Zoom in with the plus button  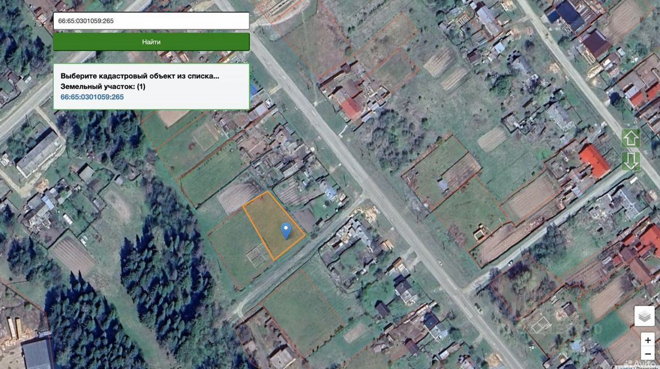[648, 340]
